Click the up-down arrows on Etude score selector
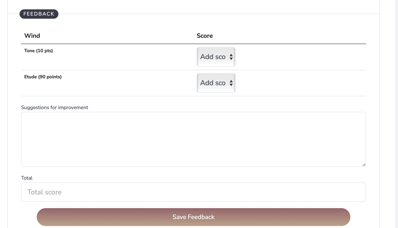This screenshot has width=398, height=228. 231,83
